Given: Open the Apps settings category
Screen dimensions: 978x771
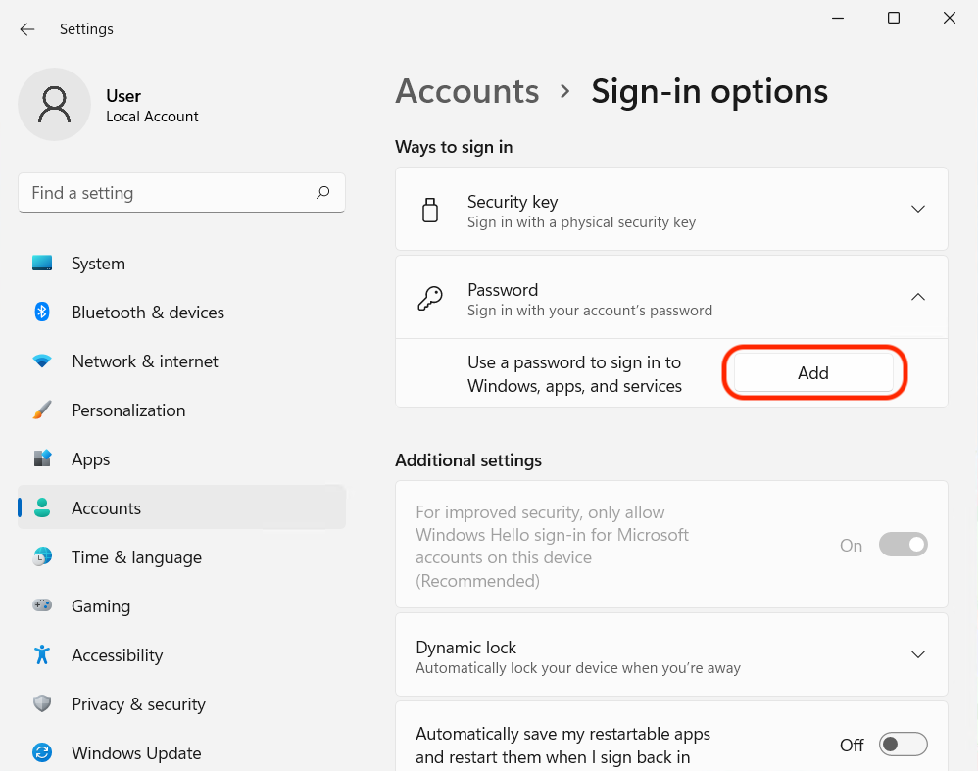Looking at the screenshot, I should click(x=90, y=459).
